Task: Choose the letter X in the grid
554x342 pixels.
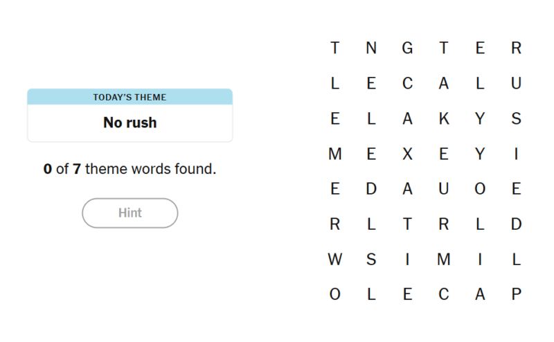Action: pos(407,154)
